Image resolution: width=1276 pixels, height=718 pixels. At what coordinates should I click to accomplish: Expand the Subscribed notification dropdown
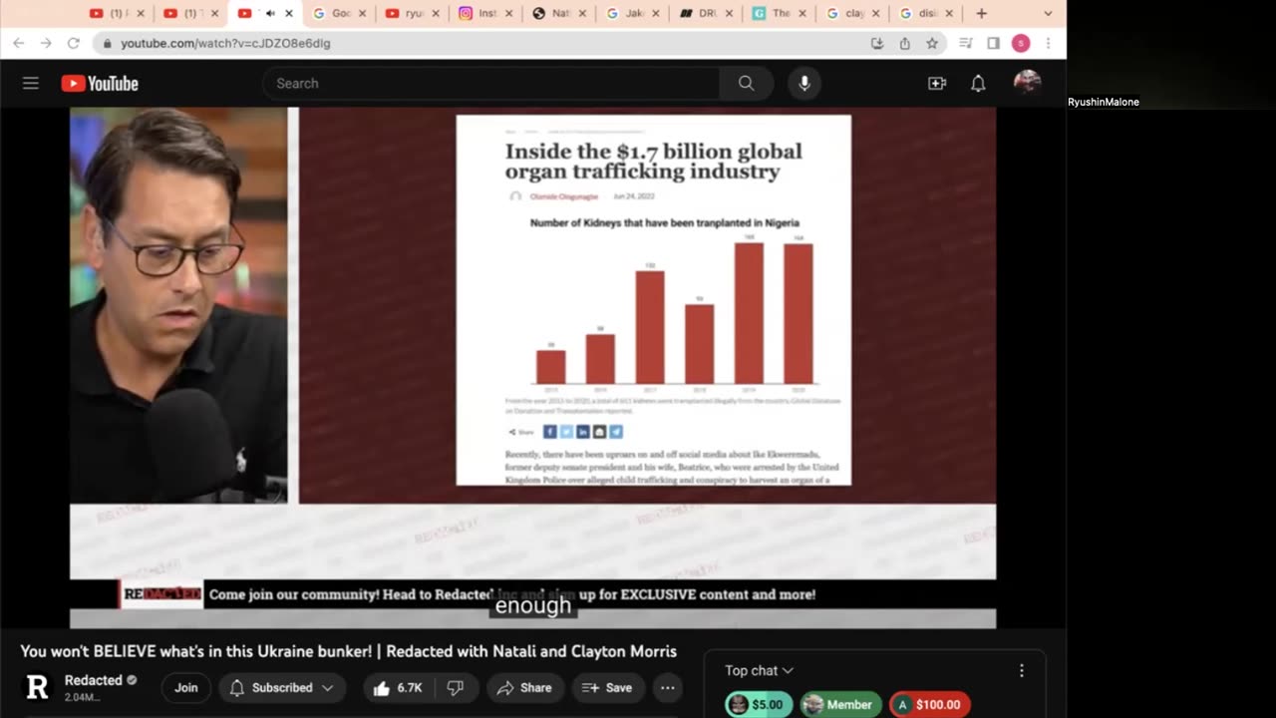282,688
